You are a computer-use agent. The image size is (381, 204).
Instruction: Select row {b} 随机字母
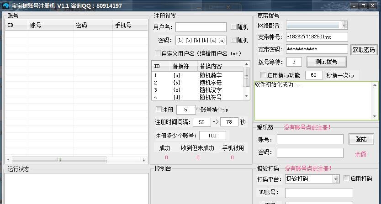(197, 83)
